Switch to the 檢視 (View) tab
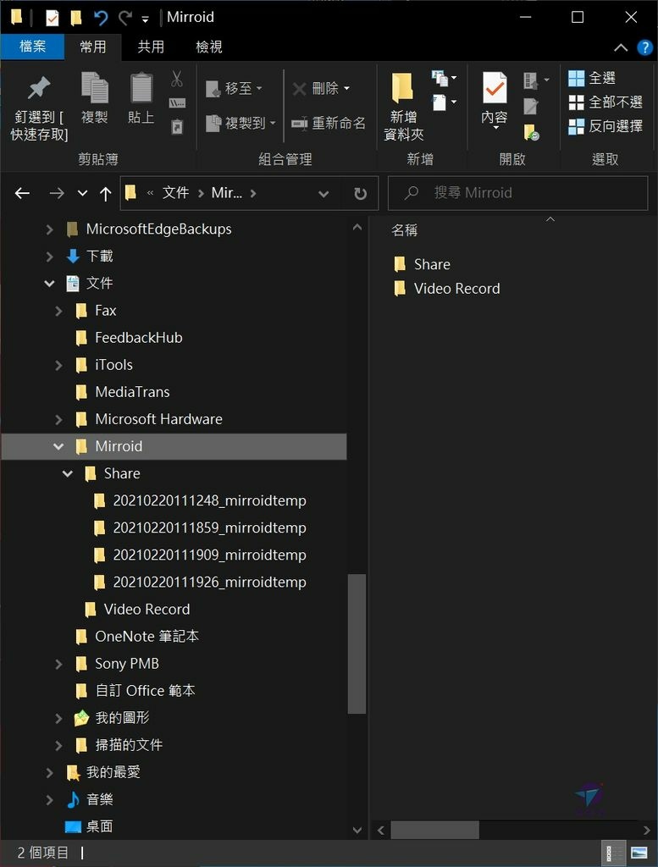 pyautogui.click(x=209, y=47)
